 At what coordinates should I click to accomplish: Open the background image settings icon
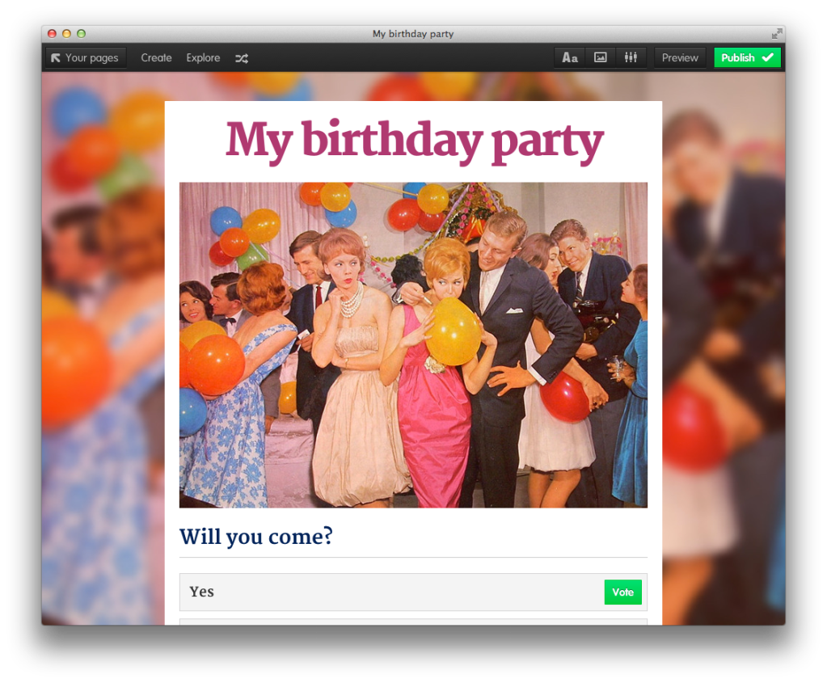[x=600, y=57]
